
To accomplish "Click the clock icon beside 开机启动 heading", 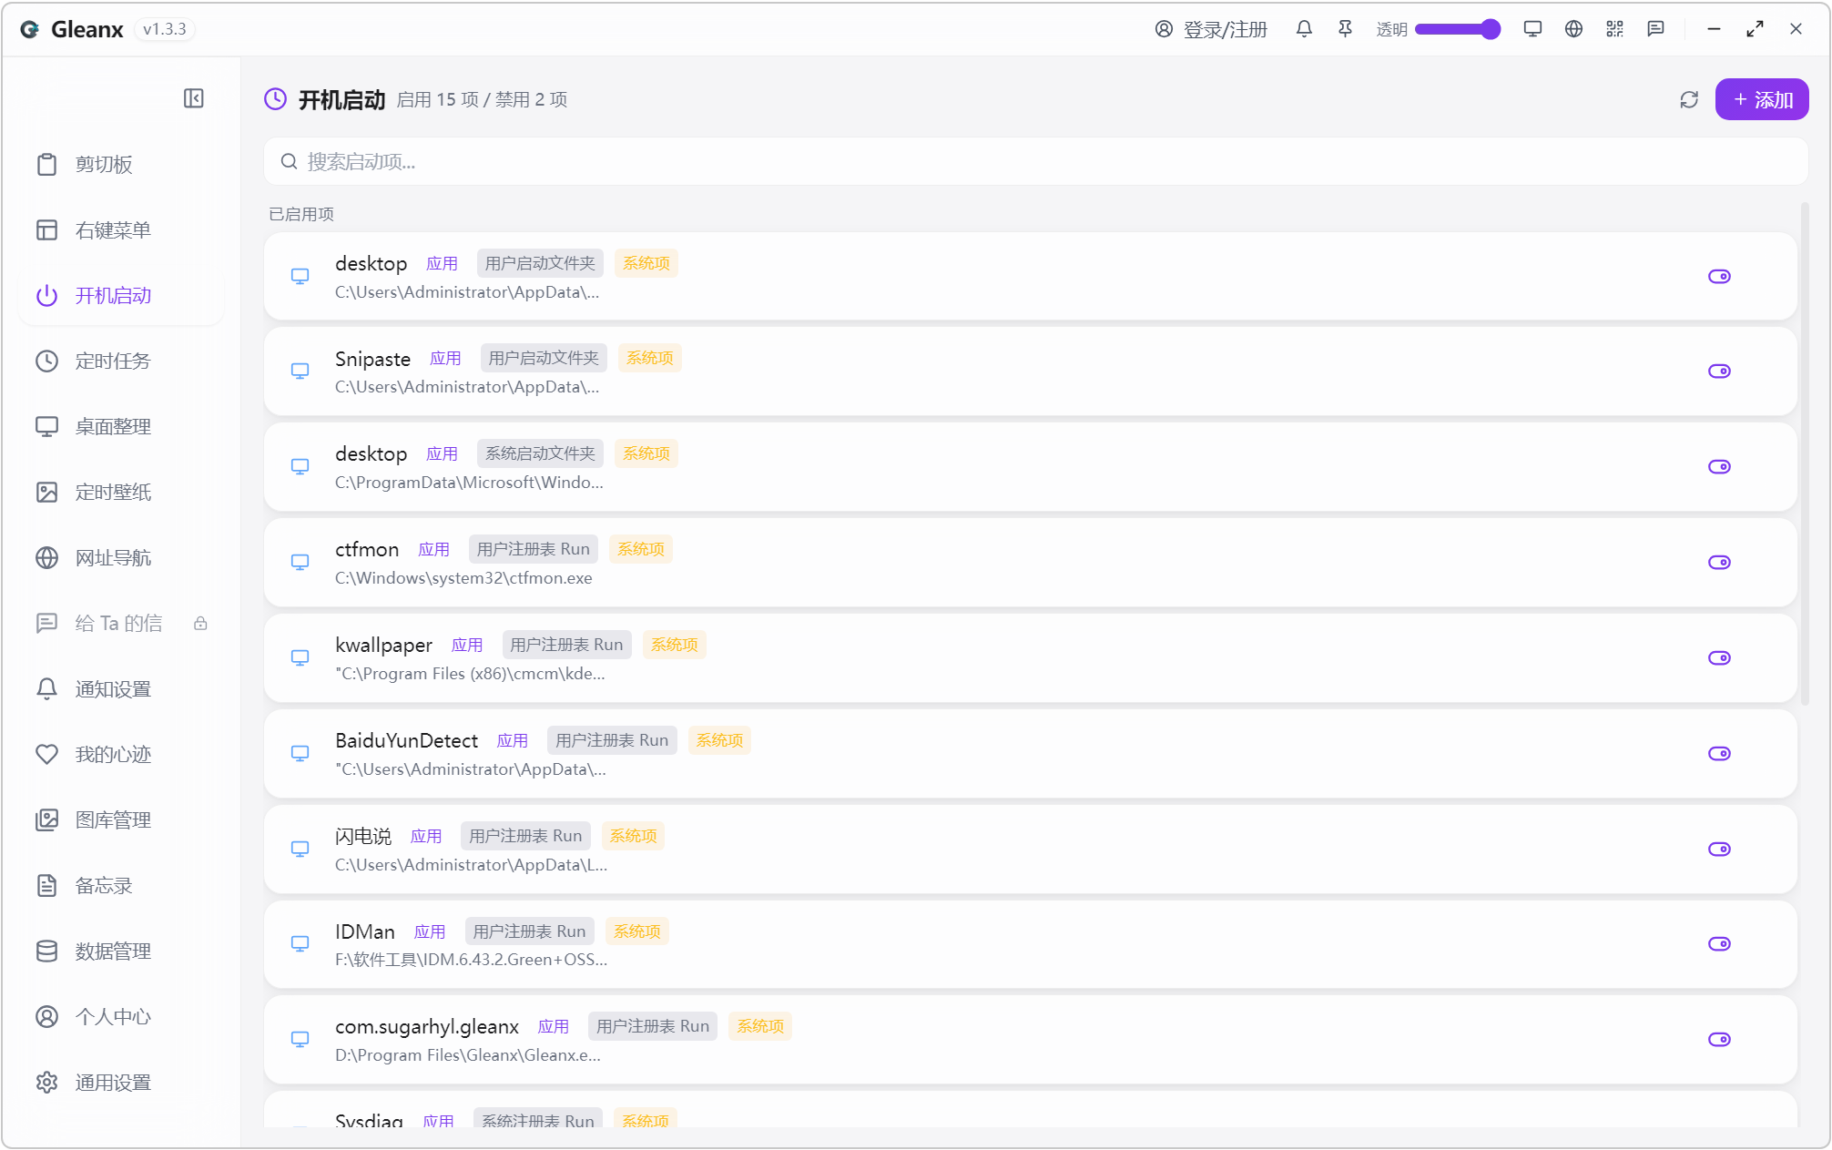I will click(275, 99).
